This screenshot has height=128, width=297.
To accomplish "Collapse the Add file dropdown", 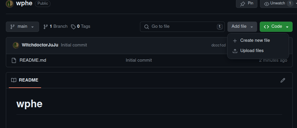I will tap(242, 27).
